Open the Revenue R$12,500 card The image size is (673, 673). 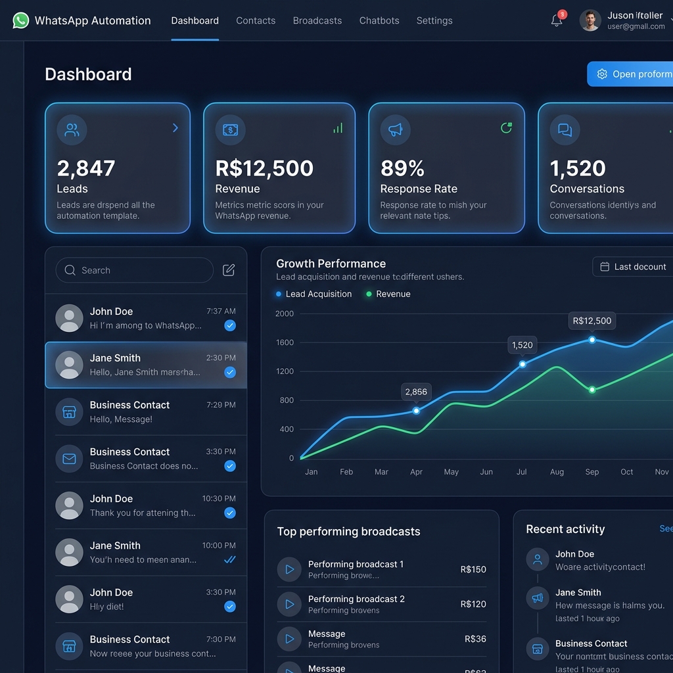pyautogui.click(x=279, y=168)
